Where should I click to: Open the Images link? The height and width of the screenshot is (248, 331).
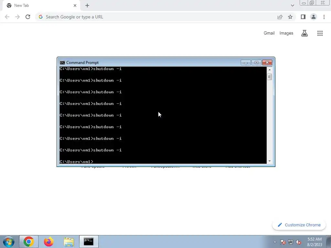(286, 33)
